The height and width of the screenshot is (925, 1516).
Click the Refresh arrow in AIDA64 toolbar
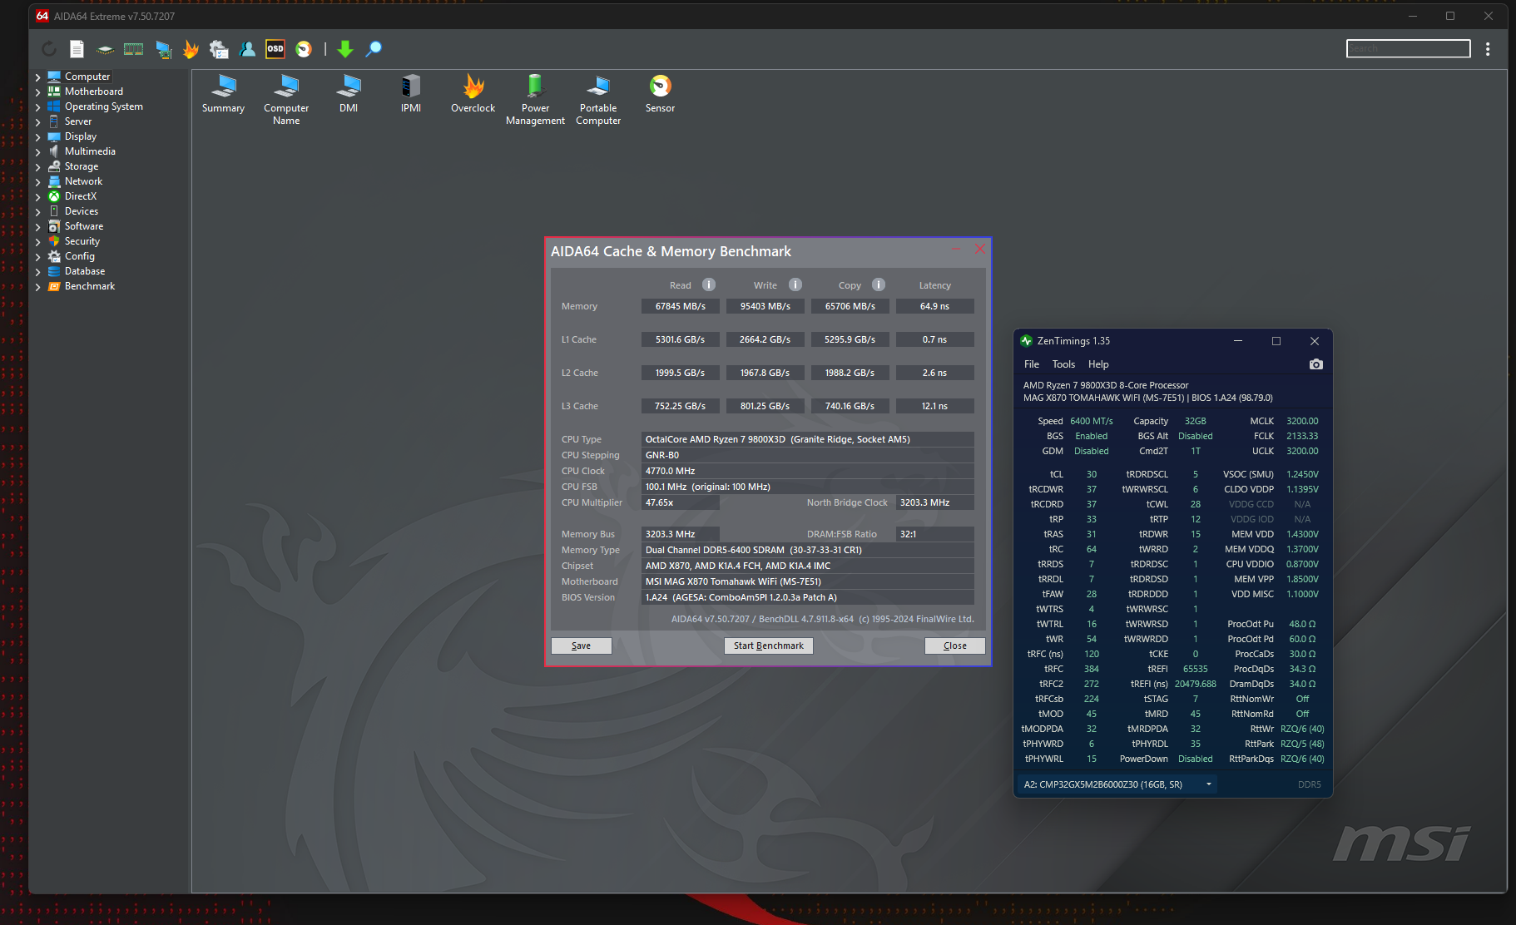point(49,49)
